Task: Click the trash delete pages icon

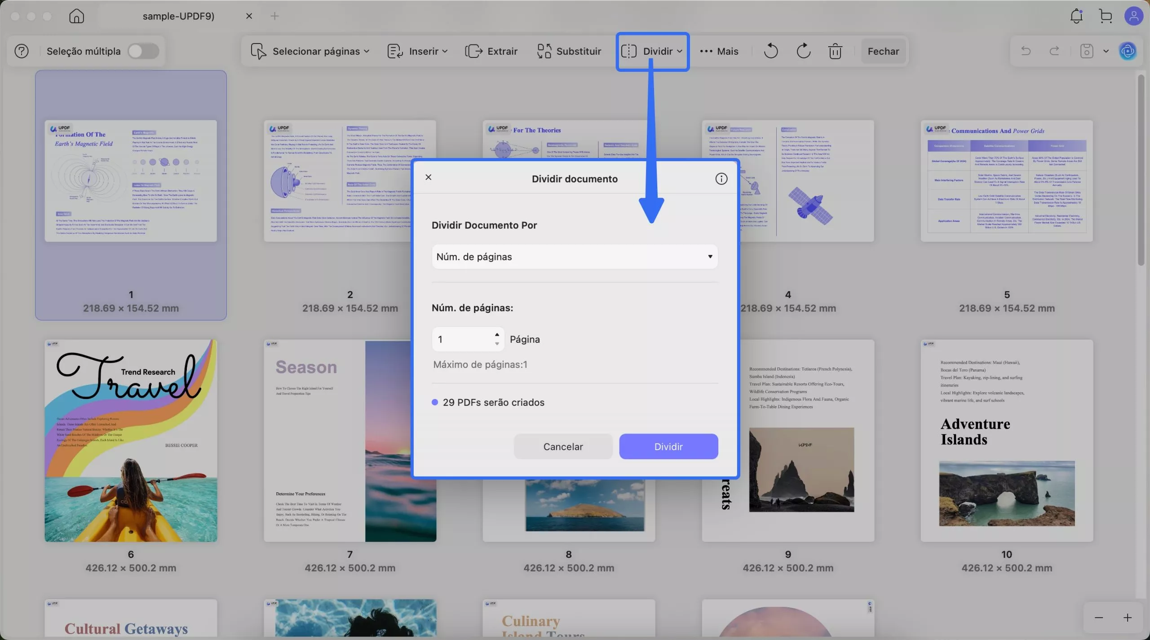Action: (835, 51)
